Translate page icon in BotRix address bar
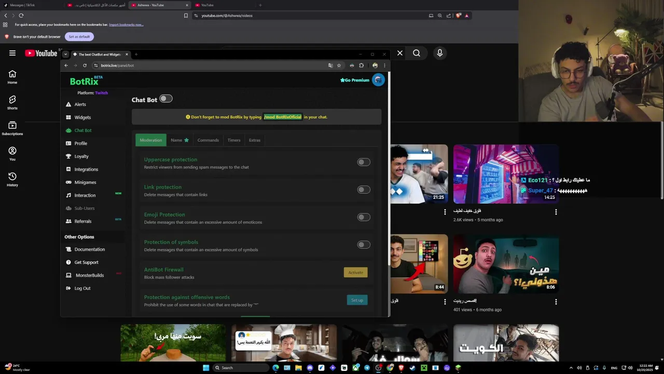The width and height of the screenshot is (664, 374). 330,65
